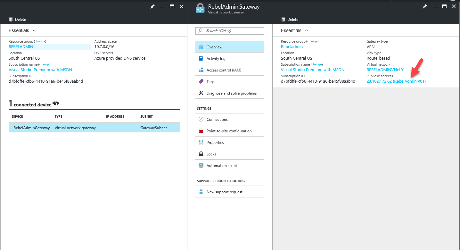This screenshot has height=250, width=460.
Task: Click Azure provided DNS service text
Action: pyautogui.click(x=120, y=58)
